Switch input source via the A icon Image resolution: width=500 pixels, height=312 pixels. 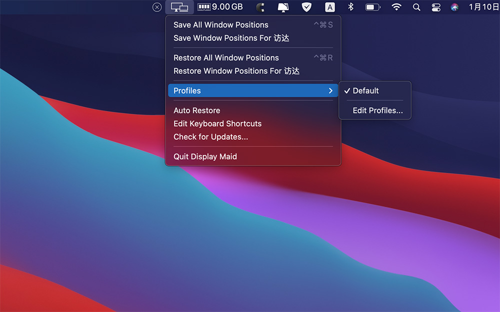(x=329, y=7)
